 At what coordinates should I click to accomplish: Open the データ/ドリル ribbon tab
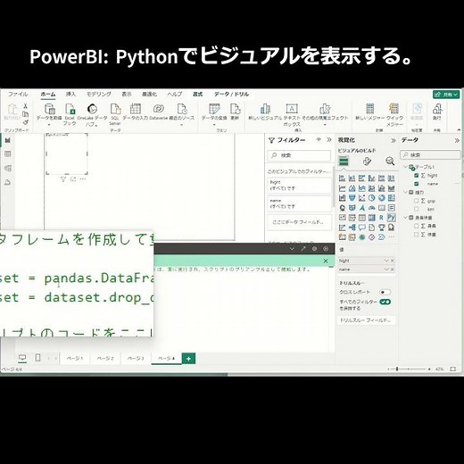[x=231, y=95]
